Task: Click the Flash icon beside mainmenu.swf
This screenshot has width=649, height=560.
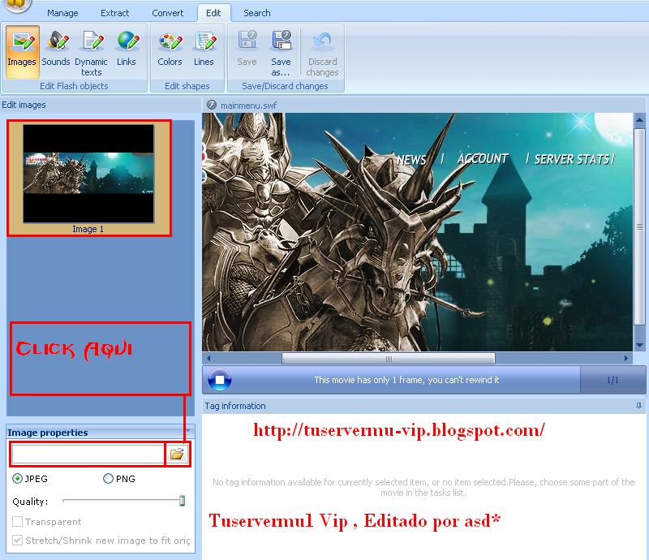Action: pos(212,105)
